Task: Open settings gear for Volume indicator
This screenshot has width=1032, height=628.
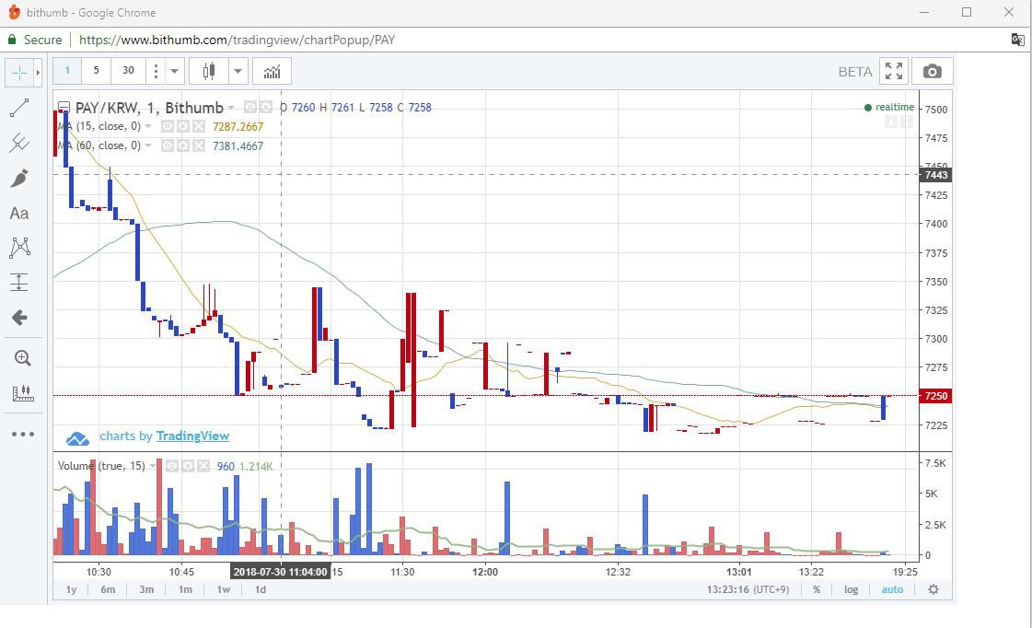Action: [x=188, y=466]
